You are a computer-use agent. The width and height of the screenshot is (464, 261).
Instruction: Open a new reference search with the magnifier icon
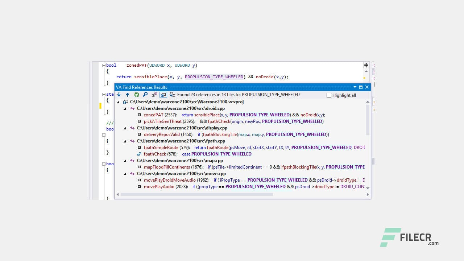click(x=145, y=95)
